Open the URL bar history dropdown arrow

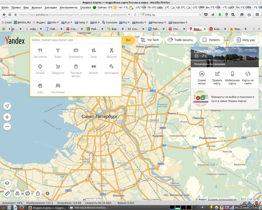pyautogui.click(x=129, y=15)
